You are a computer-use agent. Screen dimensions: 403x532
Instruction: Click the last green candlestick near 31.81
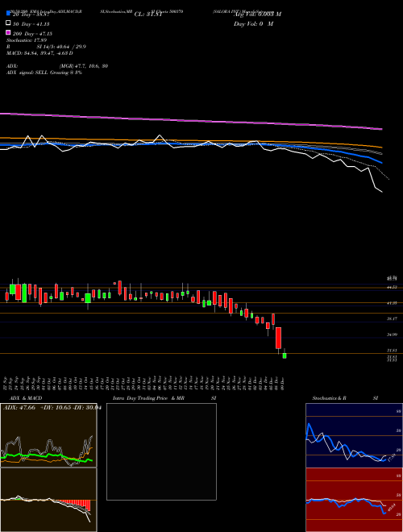point(285,355)
